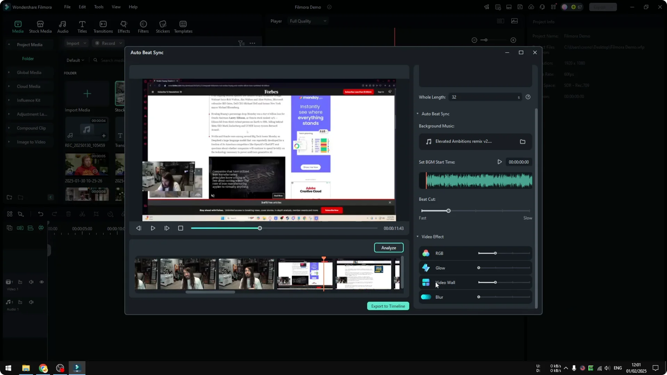The height and width of the screenshot is (375, 667).
Task: Open the Stock Media panel
Action: coord(40,27)
